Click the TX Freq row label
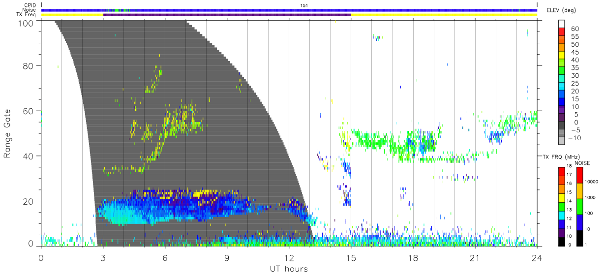This screenshot has width=604, height=279. tap(27, 15)
